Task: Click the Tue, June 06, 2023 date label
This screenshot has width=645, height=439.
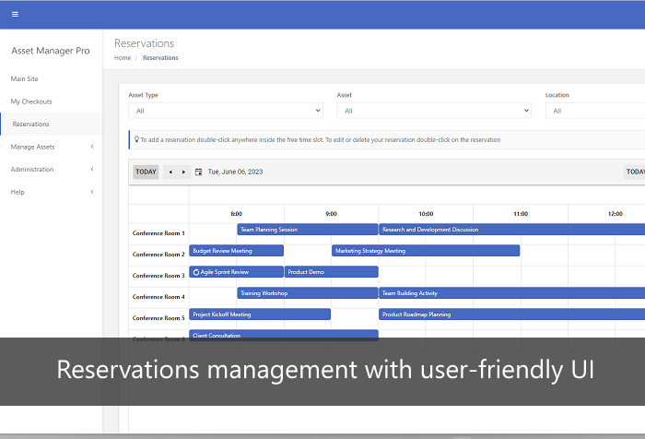Action: tap(235, 172)
